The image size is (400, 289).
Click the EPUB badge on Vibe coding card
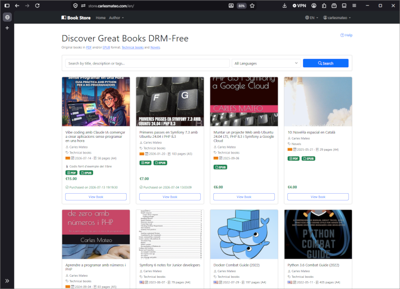point(86,173)
